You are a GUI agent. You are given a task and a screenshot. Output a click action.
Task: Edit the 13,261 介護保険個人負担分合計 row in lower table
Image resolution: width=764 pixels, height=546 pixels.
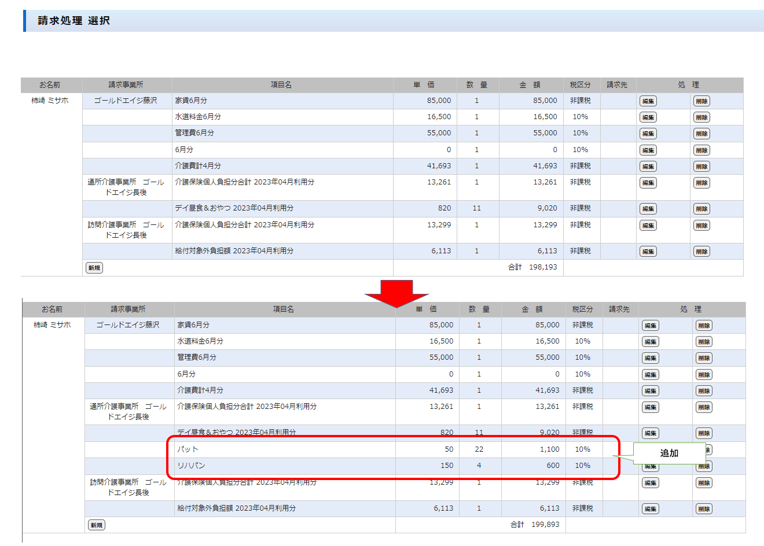point(650,407)
